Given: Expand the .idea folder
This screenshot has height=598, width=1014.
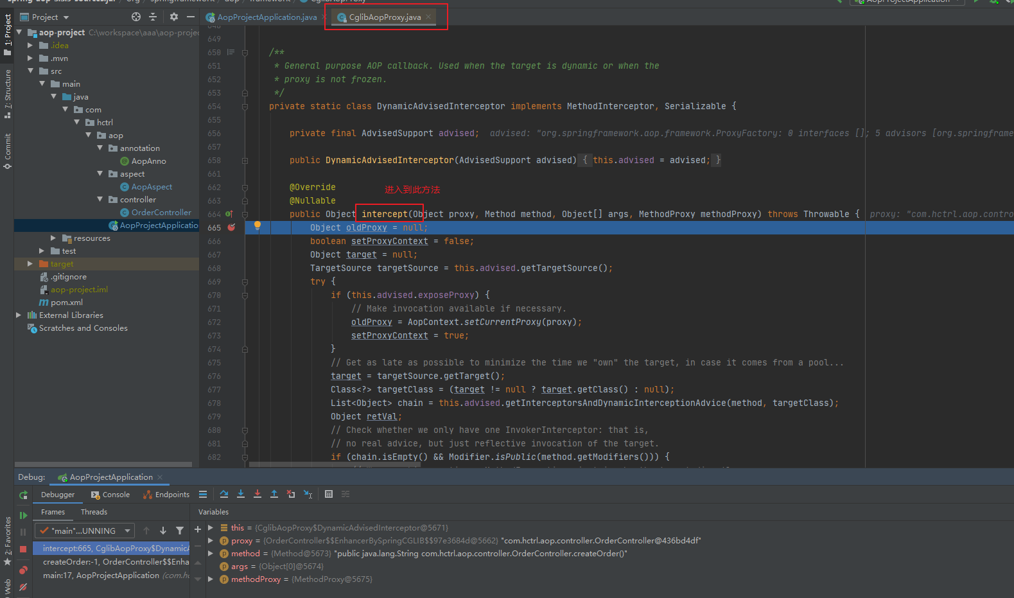Looking at the screenshot, I should click(30, 46).
